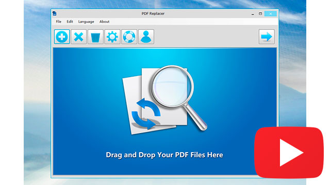Open the Edit menu
The height and width of the screenshot is (185, 330).
(x=70, y=22)
